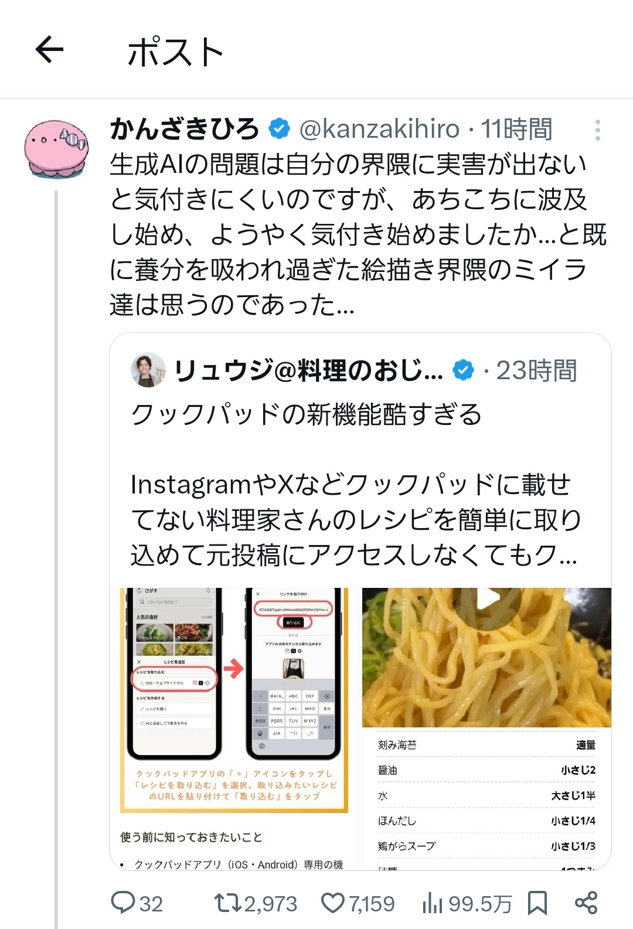Image resolution: width=633 pixels, height=929 pixels.
Task: Tap the ポスト header title
Action: coord(176,52)
